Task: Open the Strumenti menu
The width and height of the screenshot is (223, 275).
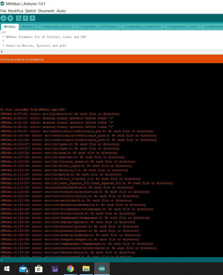Action: click(46, 11)
